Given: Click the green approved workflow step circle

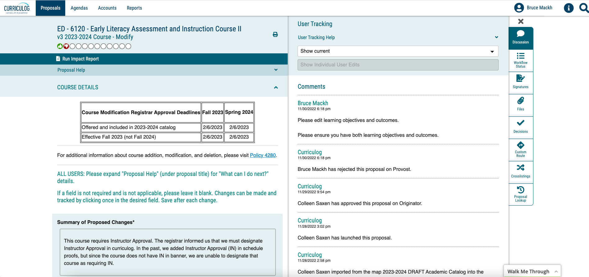Looking at the screenshot, I should pyautogui.click(x=60, y=46).
